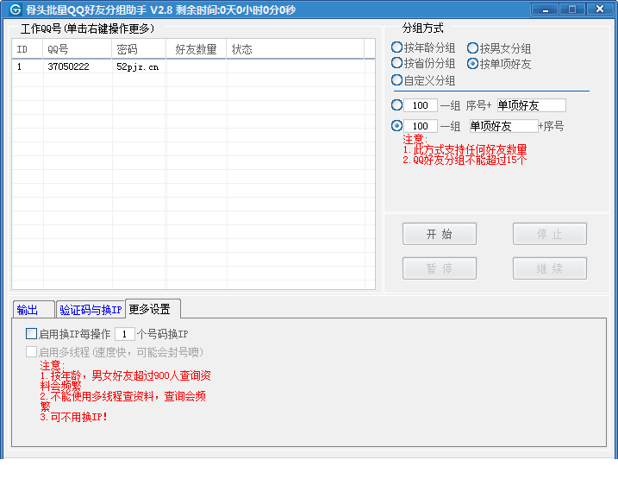Select 自定义分组 radio option

click(x=423, y=80)
